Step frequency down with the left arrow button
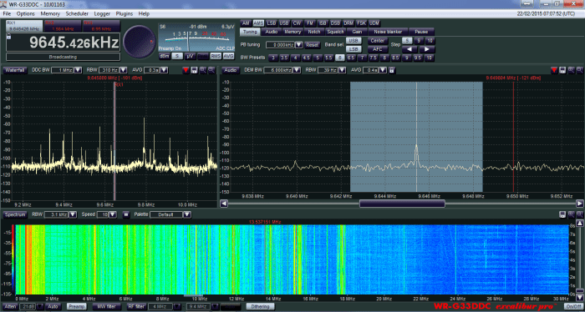Image resolution: width=585 pixels, height=312 pixels. pyautogui.click(x=409, y=49)
